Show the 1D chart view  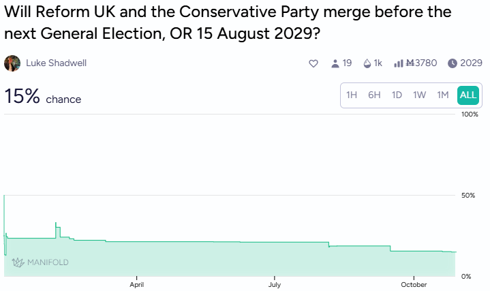click(x=397, y=95)
